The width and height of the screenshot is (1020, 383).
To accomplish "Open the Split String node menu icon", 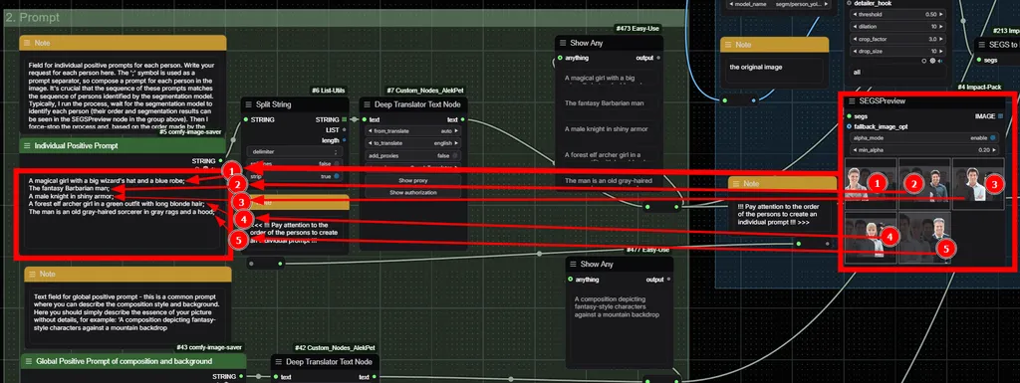I will [x=248, y=104].
